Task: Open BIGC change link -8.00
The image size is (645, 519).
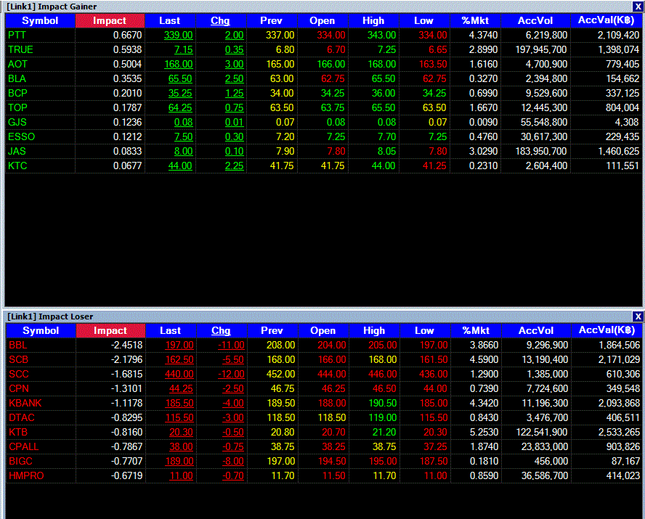Action: tap(233, 461)
